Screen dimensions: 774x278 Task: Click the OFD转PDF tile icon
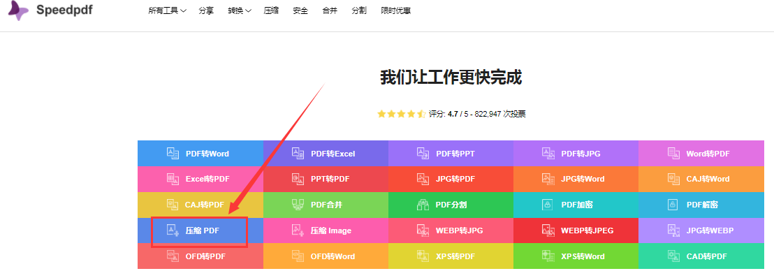(x=173, y=256)
